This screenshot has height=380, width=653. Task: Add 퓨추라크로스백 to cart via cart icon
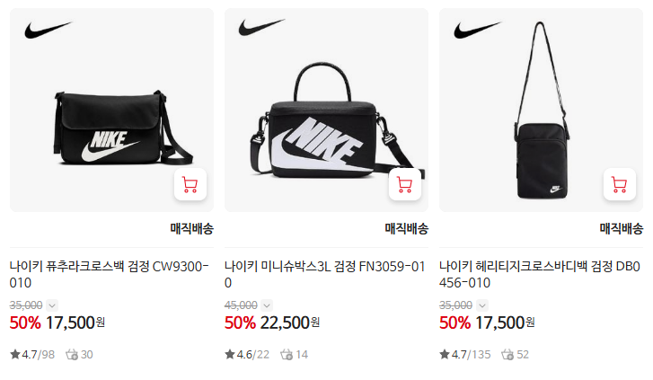coord(190,184)
